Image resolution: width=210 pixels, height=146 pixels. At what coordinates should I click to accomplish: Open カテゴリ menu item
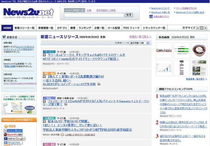pos(62,28)
